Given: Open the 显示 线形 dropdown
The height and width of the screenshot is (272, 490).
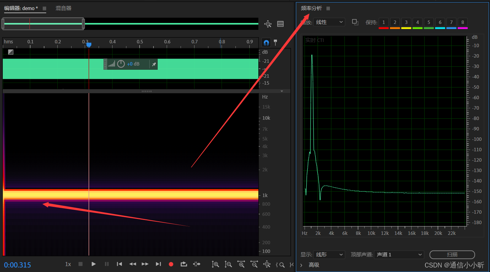Looking at the screenshot, I should coord(329,255).
